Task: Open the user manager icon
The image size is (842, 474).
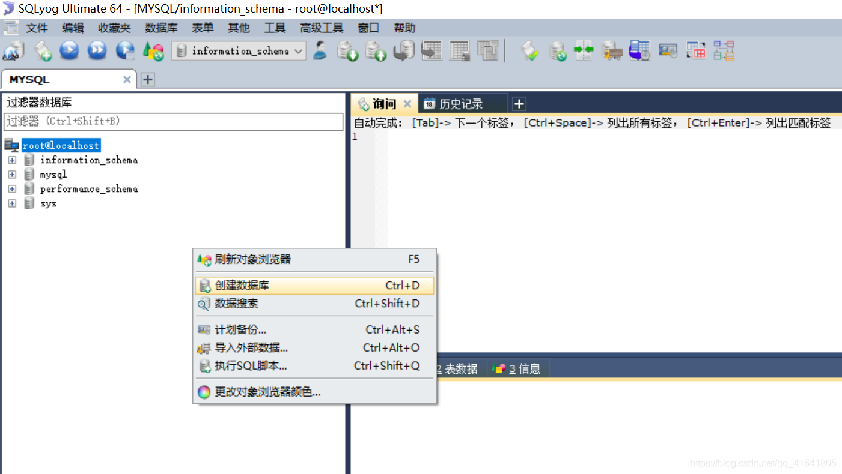Action: click(x=320, y=50)
